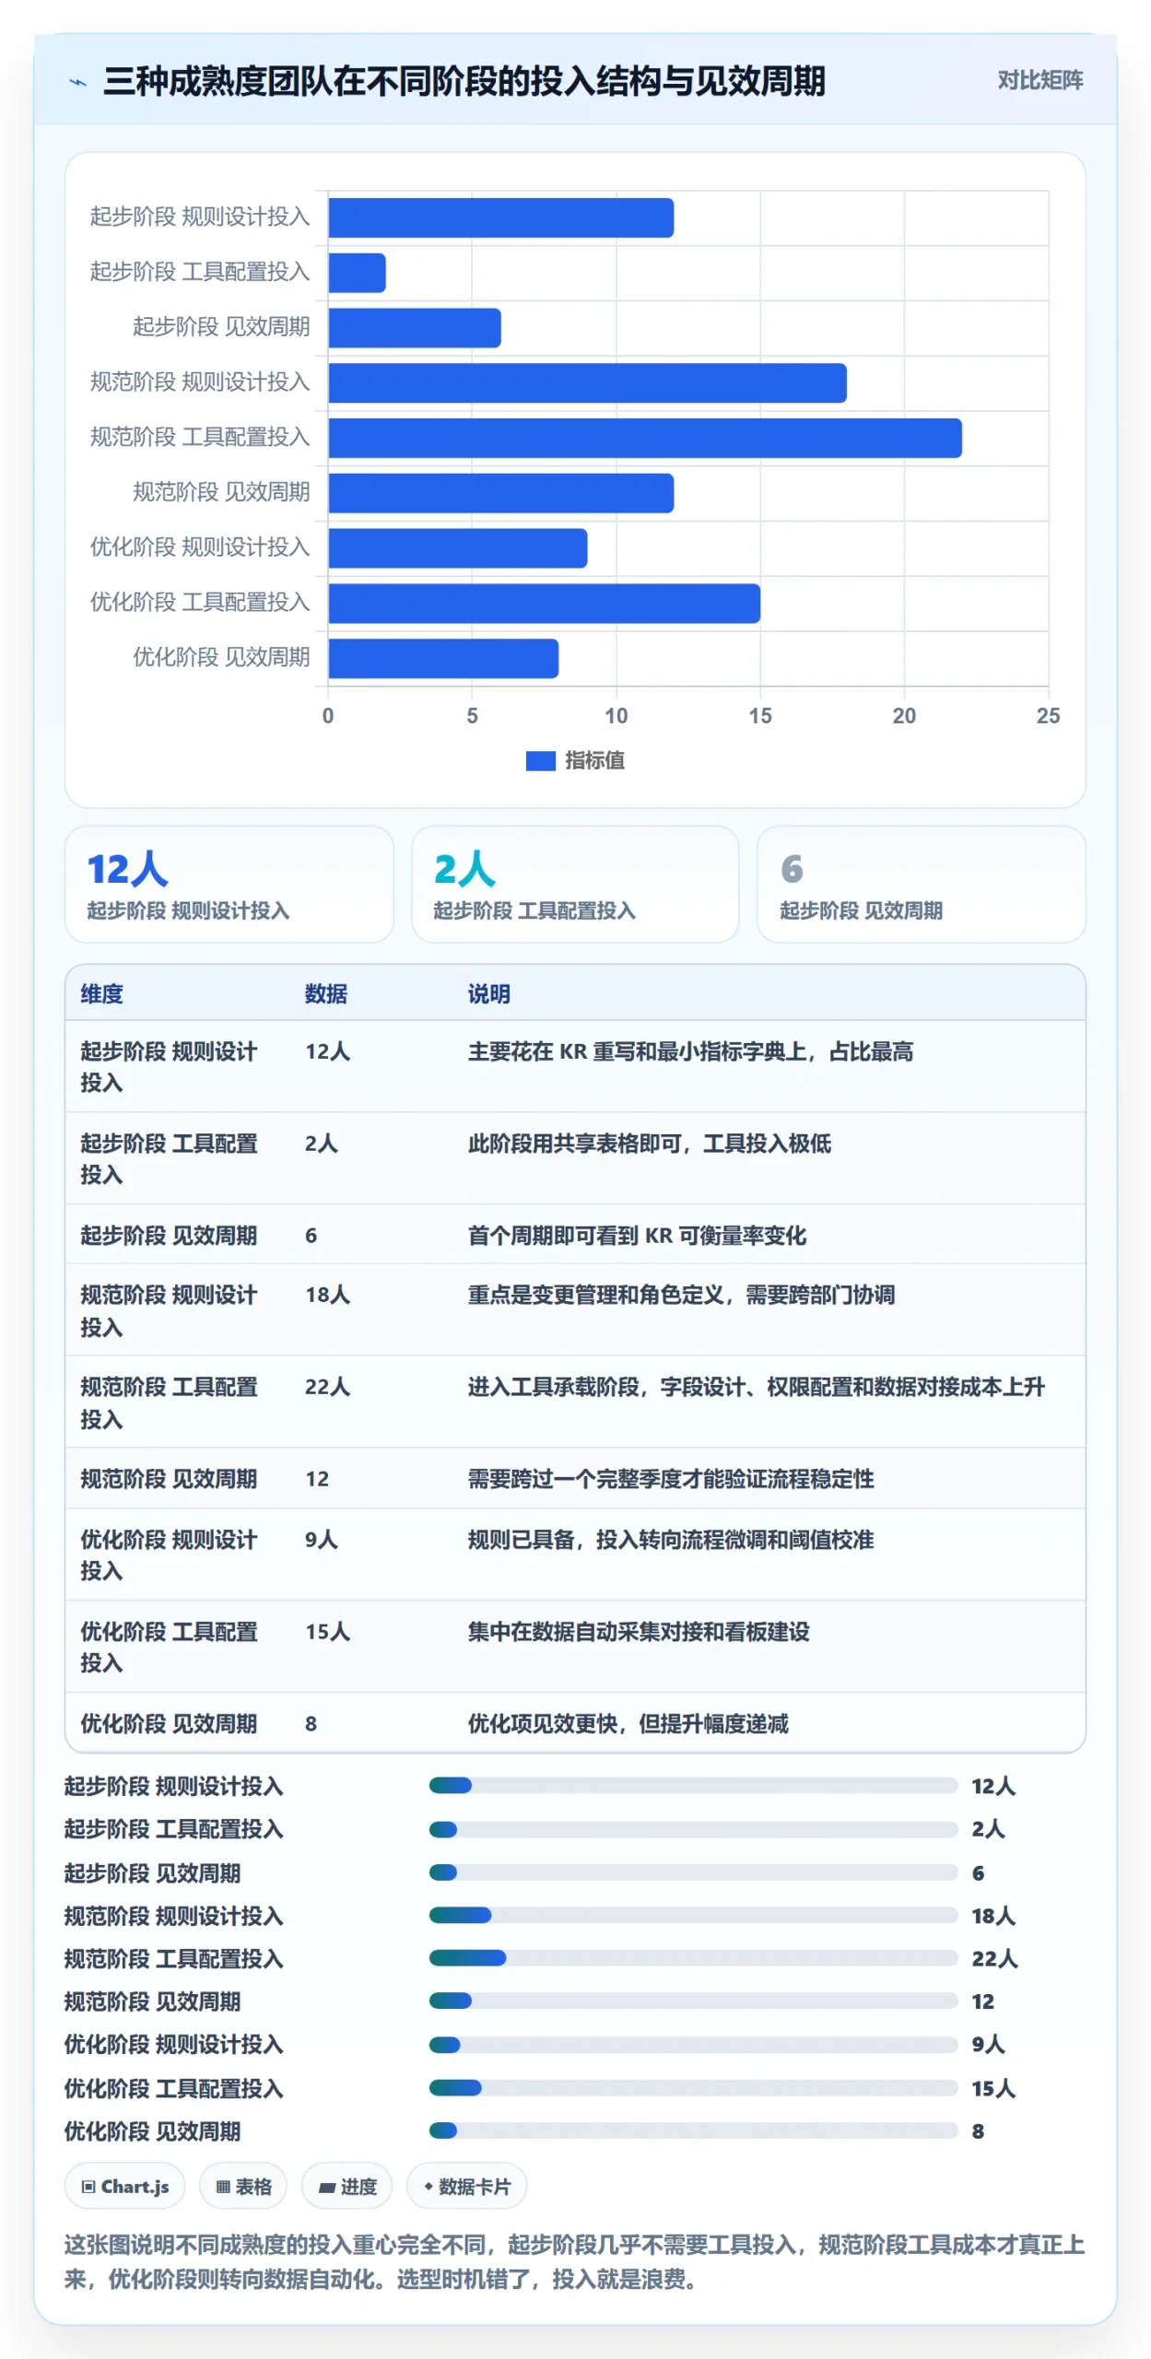Click the x-axis tick value 10
The image size is (1151, 2359).
(616, 716)
